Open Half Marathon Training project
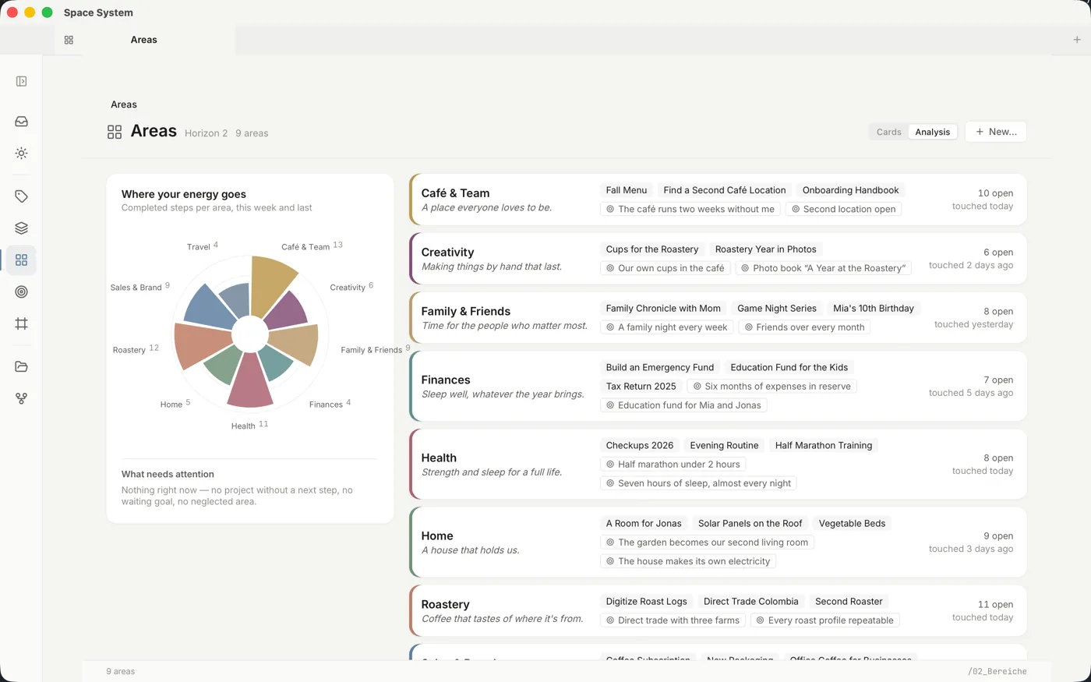The width and height of the screenshot is (1091, 682). [x=824, y=446]
